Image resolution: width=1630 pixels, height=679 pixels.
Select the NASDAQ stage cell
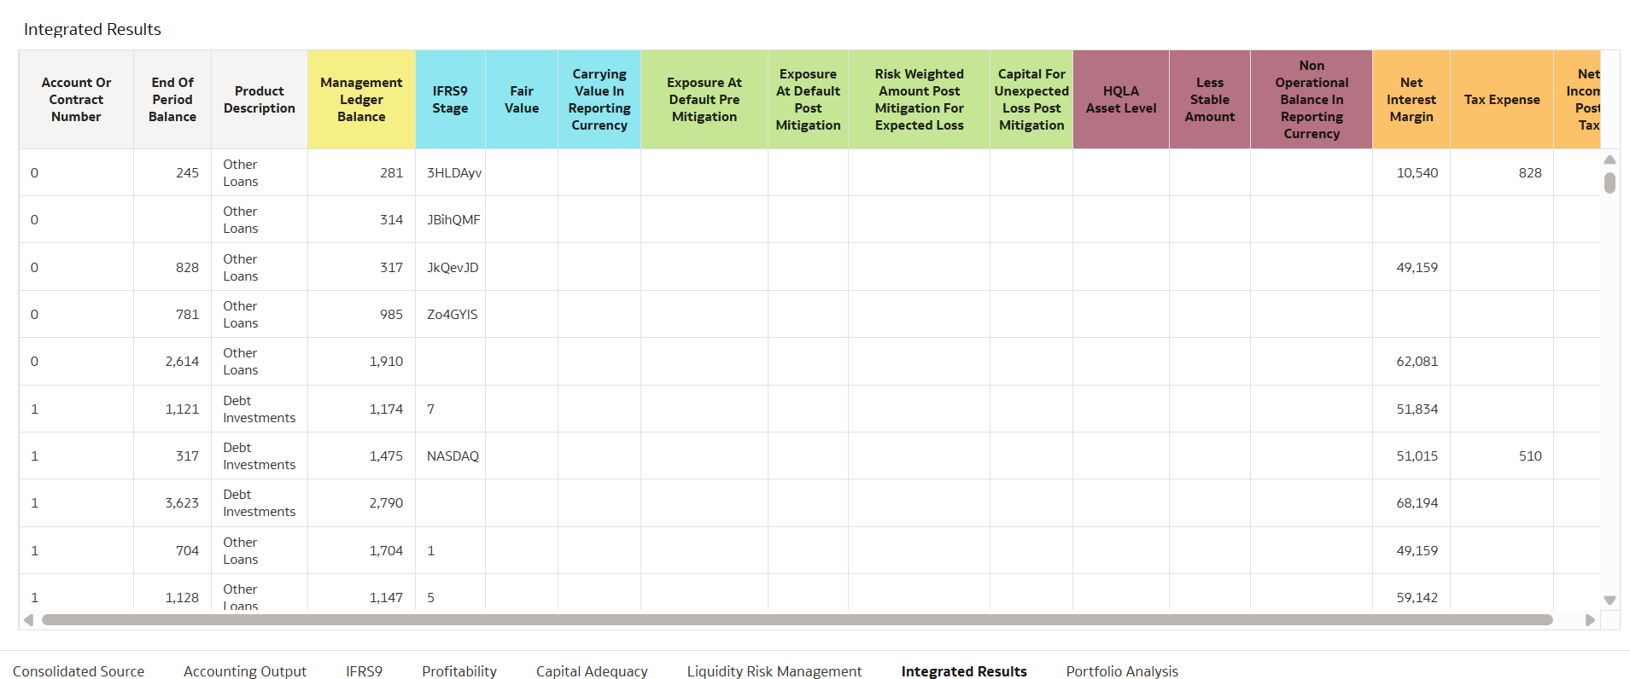point(450,456)
